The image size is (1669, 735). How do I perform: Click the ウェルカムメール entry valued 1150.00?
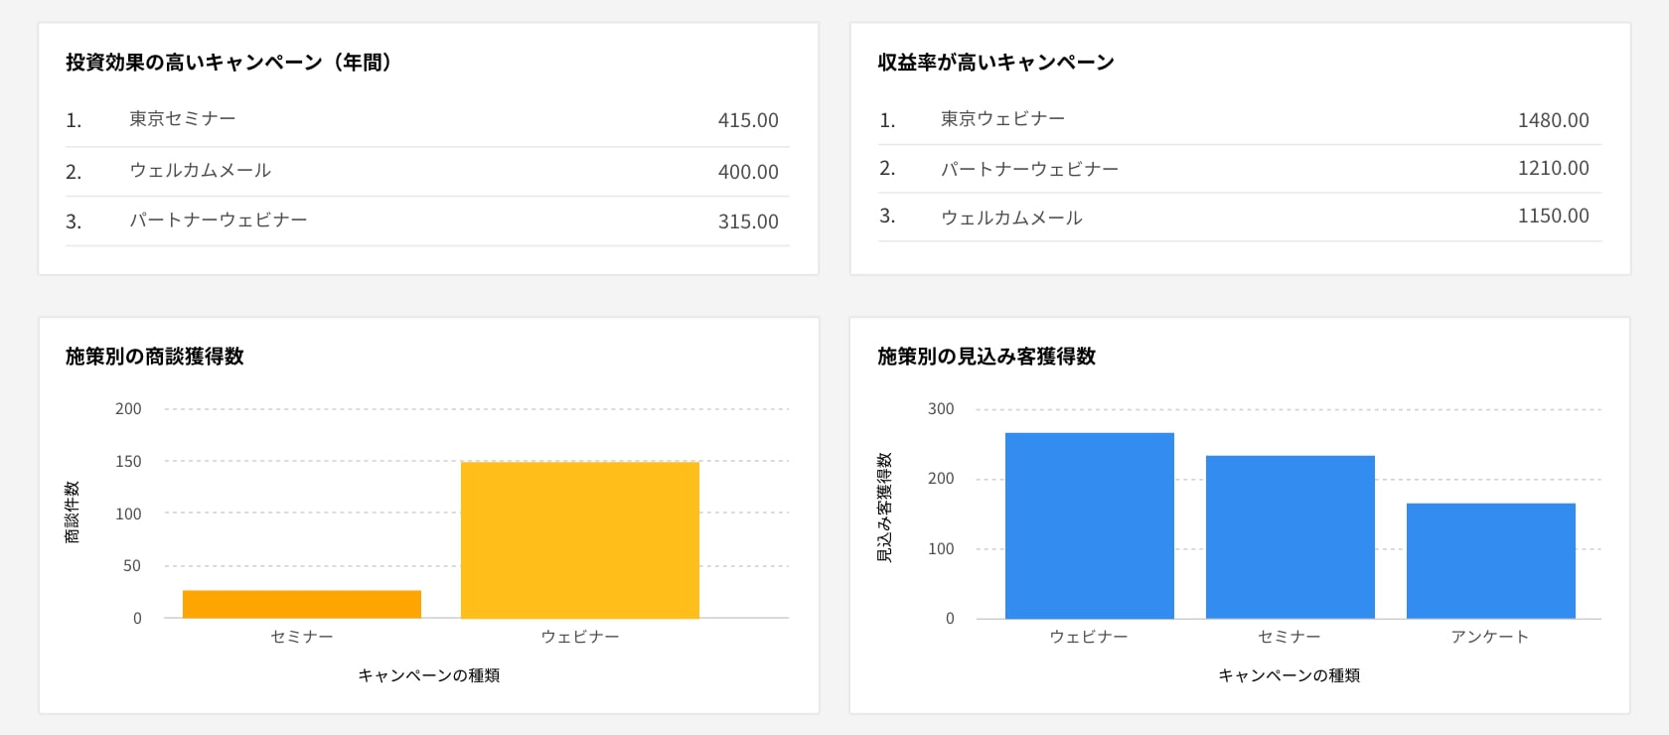(x=1011, y=218)
